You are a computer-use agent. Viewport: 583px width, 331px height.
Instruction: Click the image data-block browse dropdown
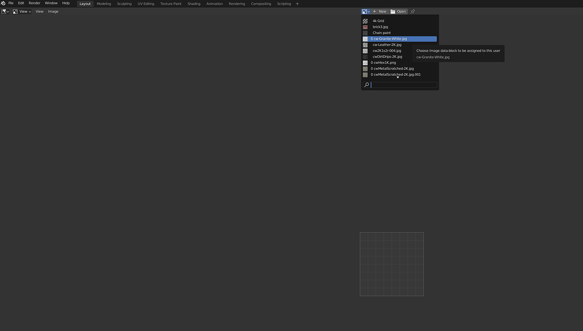[366, 11]
